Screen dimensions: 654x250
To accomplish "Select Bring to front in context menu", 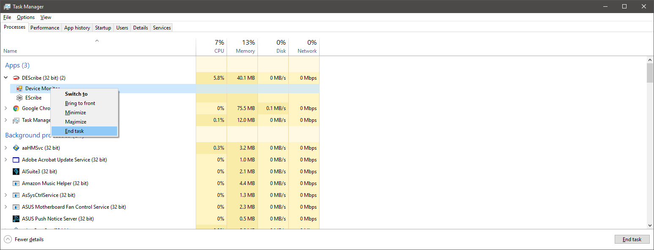I will point(80,103).
